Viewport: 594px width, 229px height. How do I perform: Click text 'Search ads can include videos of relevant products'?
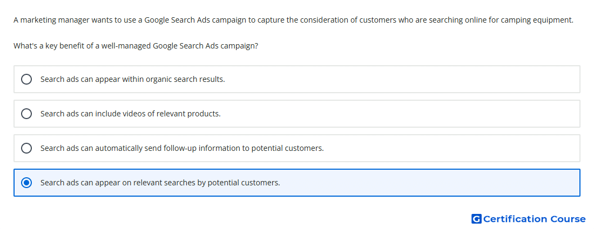coord(130,114)
